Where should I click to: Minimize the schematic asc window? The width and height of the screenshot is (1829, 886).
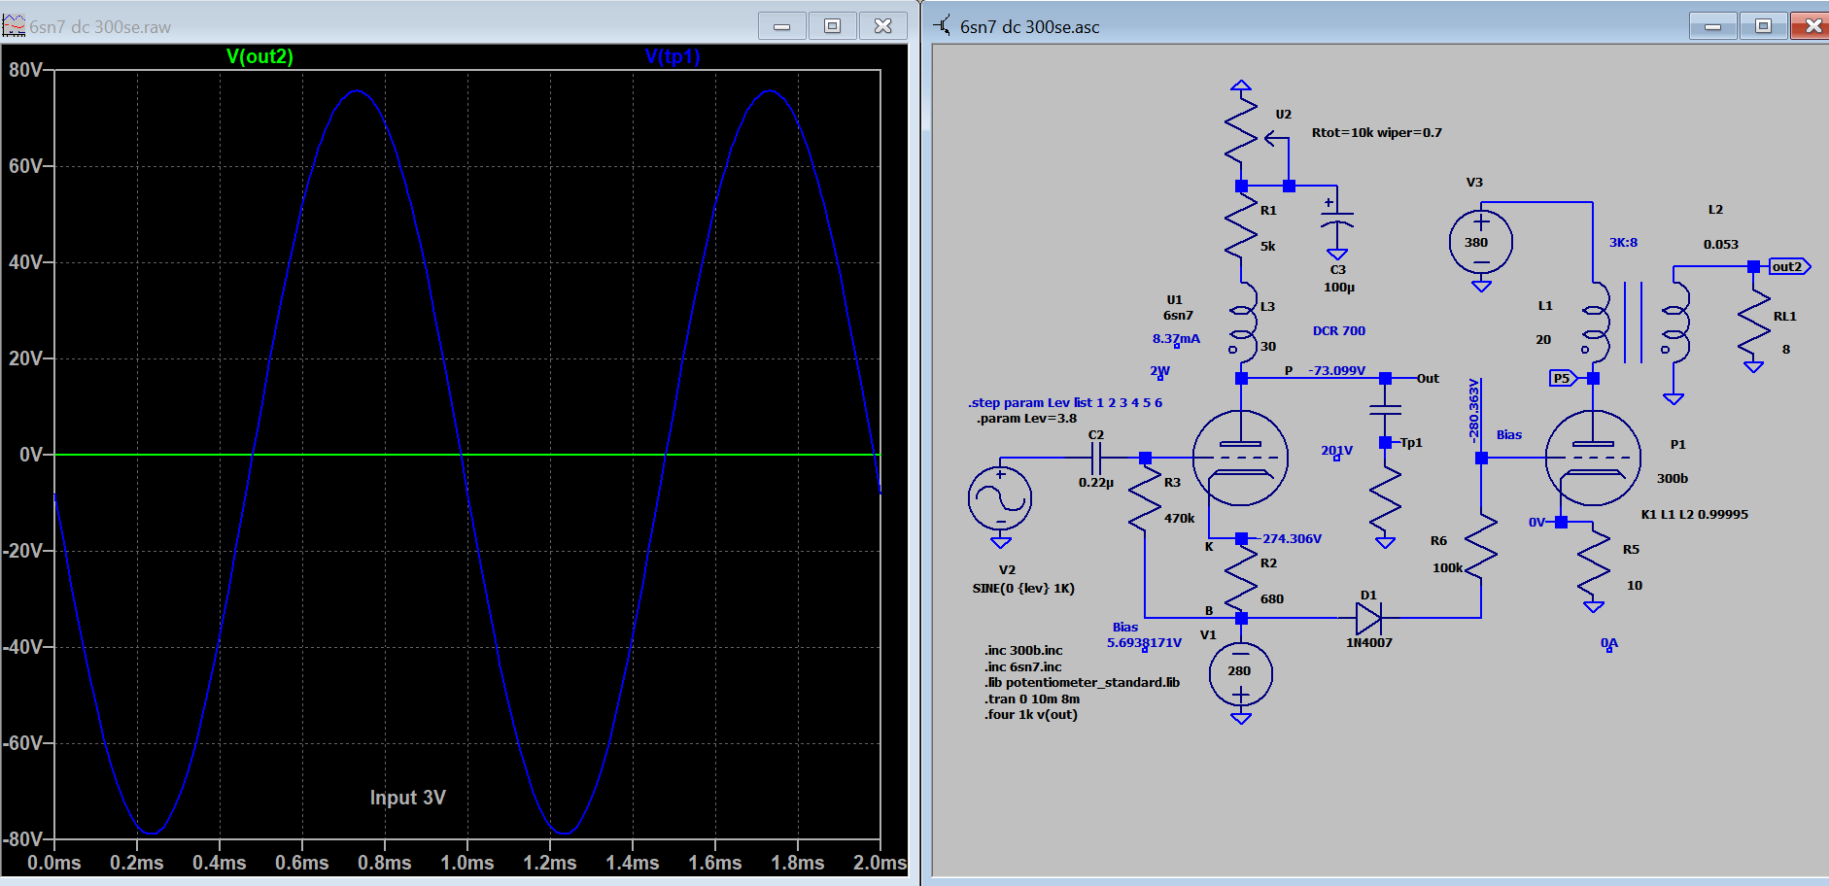point(1713,26)
